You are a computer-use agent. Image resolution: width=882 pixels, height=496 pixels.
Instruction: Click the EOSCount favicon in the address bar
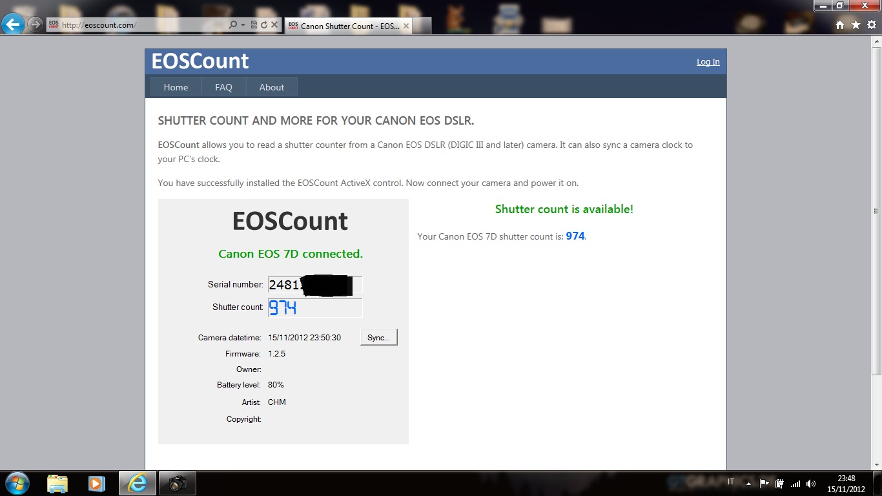click(x=54, y=25)
